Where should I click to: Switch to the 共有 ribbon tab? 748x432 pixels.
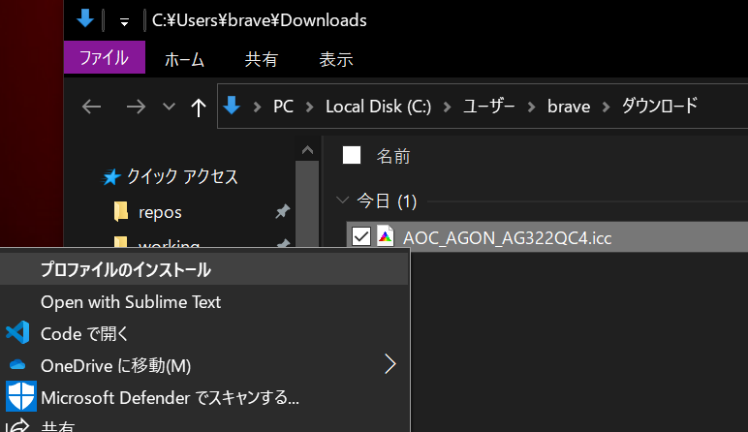coord(261,60)
